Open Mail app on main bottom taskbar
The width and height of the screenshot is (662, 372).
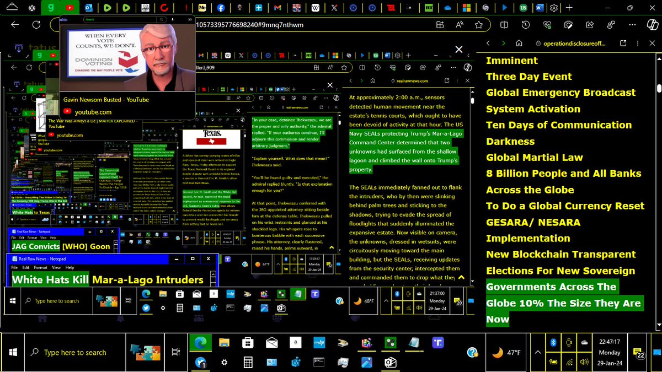point(273,343)
